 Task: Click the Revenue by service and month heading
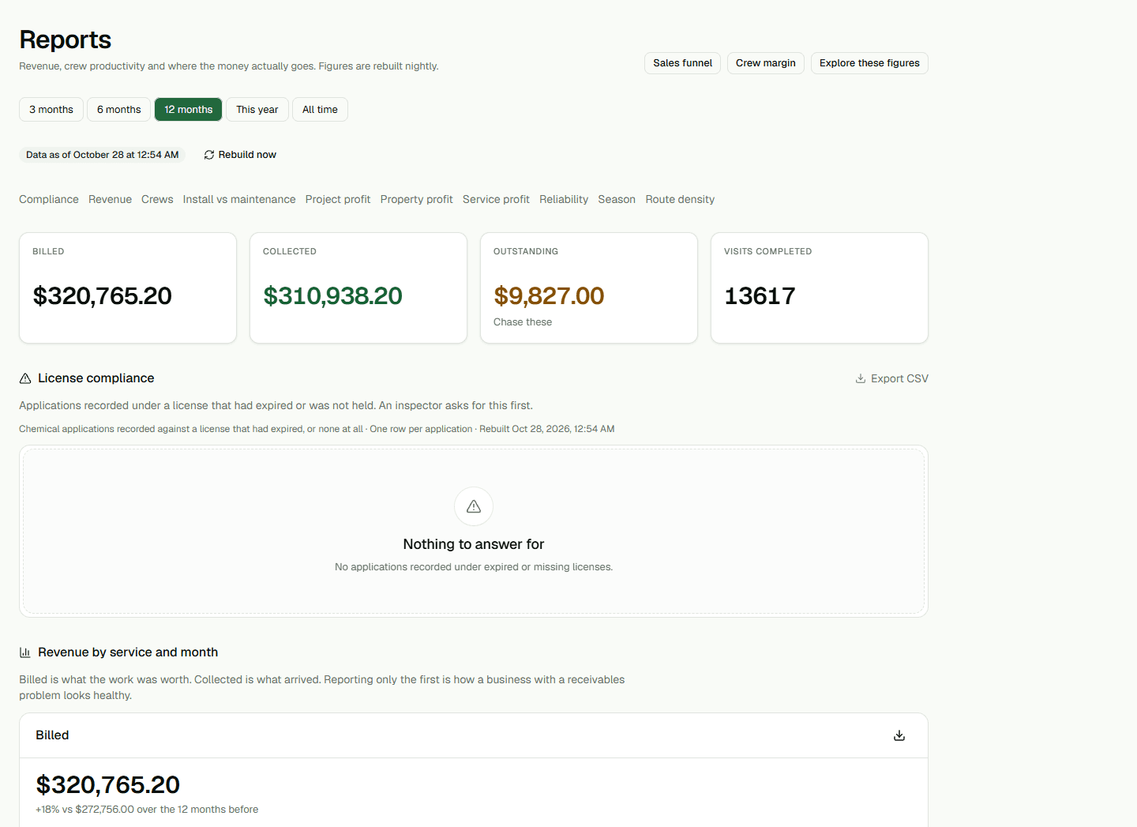point(128,652)
